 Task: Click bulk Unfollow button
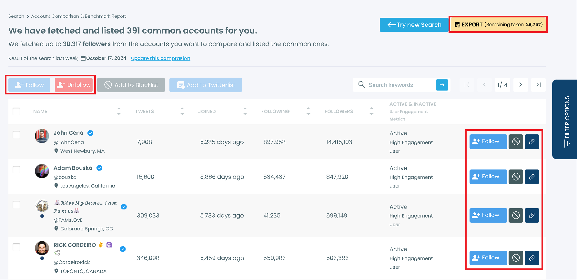pyautogui.click(x=74, y=85)
